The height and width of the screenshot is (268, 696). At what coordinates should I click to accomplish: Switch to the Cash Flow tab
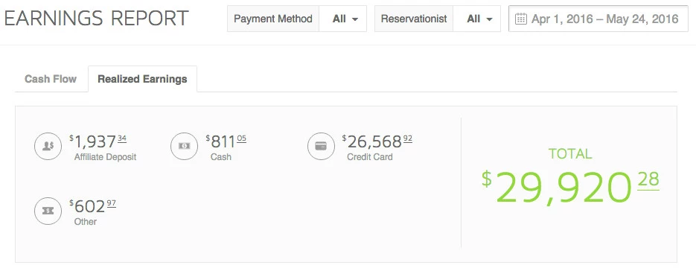[51, 79]
